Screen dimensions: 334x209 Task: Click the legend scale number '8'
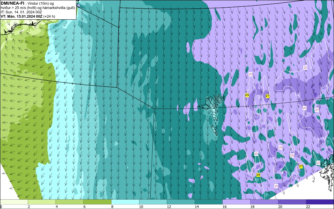point(112,207)
